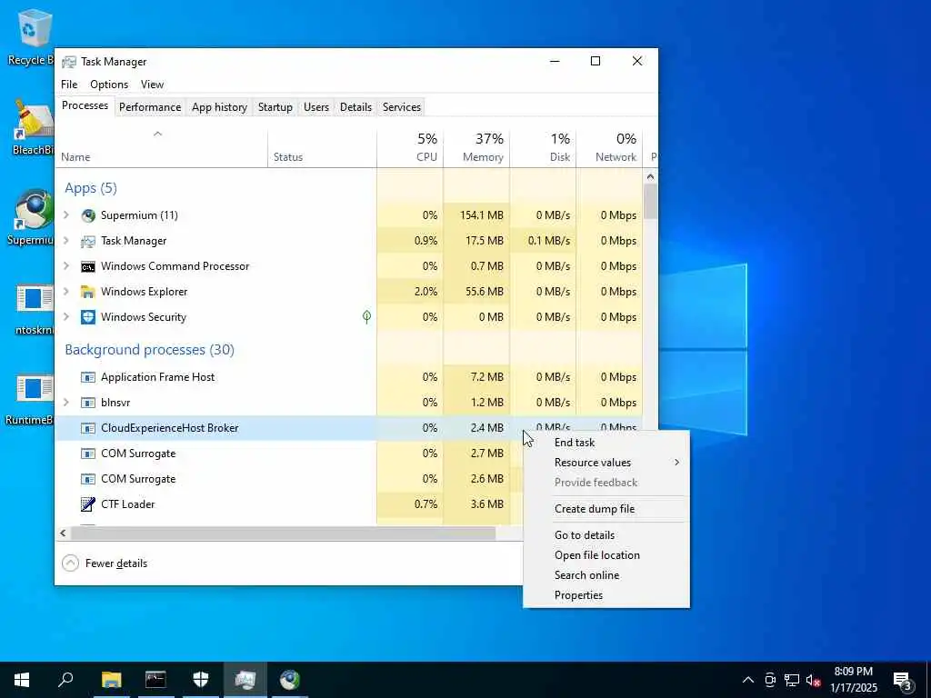
Task: Switch to the Startup tab
Action: click(x=275, y=107)
